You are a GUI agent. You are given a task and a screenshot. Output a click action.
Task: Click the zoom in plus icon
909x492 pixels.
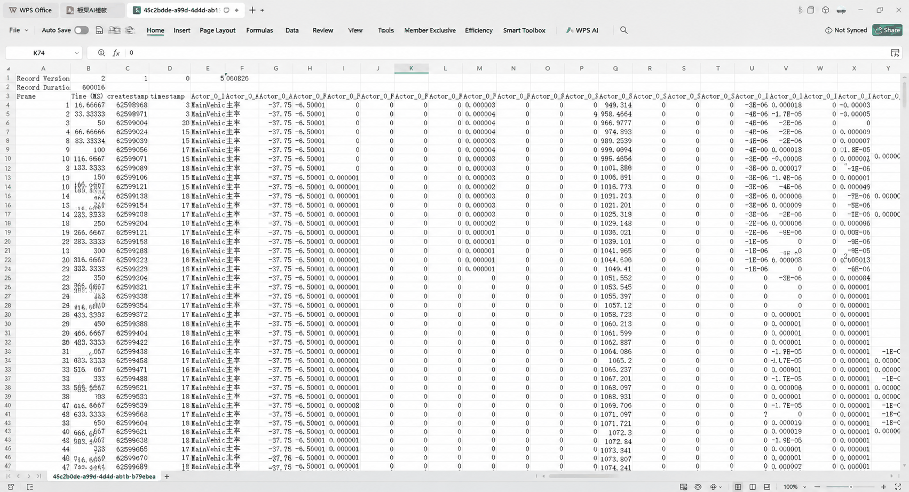point(883,487)
